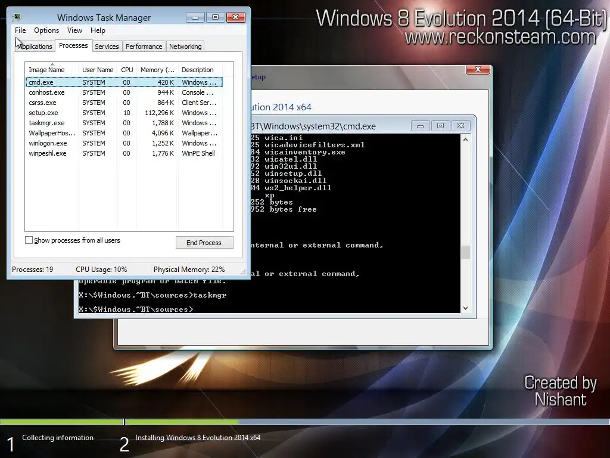Select the conhost.exe process

click(124, 92)
